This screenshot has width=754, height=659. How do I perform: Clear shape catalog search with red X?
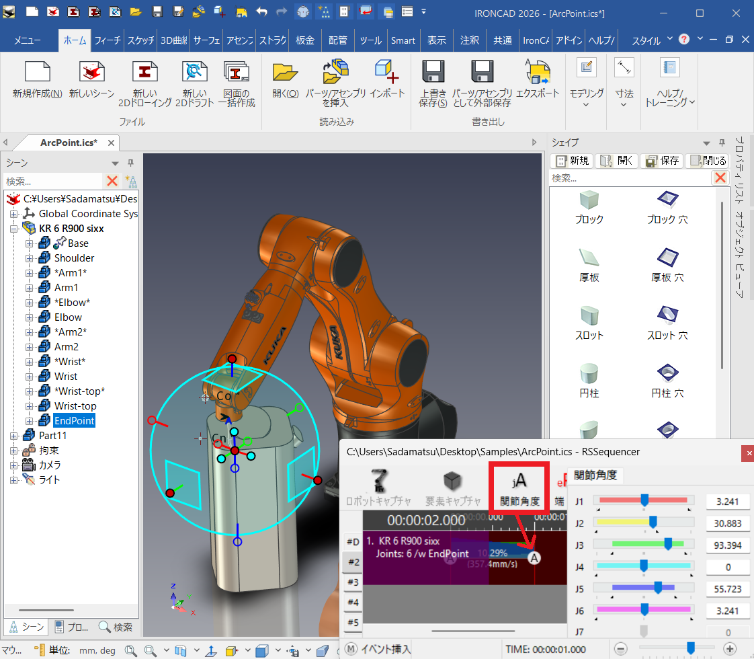[x=720, y=178]
